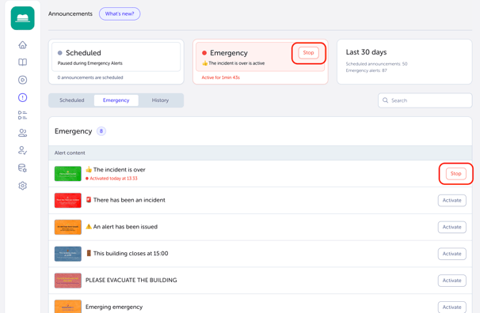Activate 'There has been an incident' alert
Viewport: 480px width, 313px height.
tap(452, 200)
